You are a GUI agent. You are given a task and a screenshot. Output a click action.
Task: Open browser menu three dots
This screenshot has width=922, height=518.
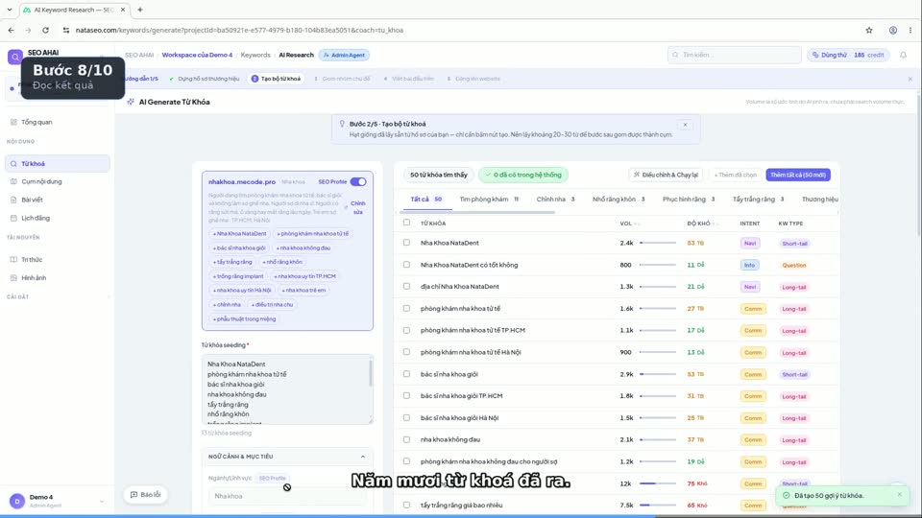pyautogui.click(x=910, y=30)
